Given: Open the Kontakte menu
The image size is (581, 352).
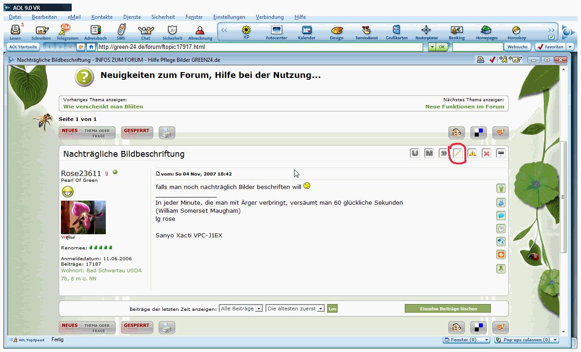Looking at the screenshot, I should coord(102,17).
